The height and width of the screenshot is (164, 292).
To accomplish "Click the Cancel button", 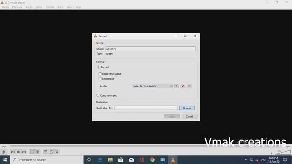I will coord(189,117).
